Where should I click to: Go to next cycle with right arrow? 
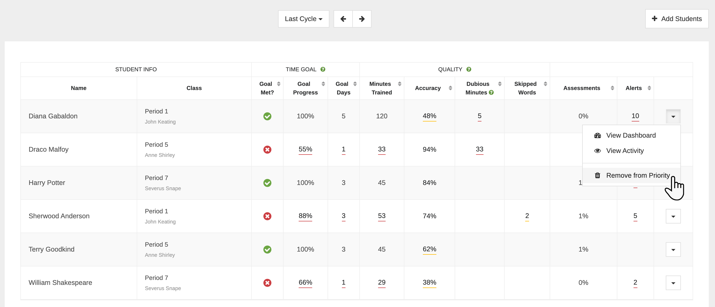[362, 19]
